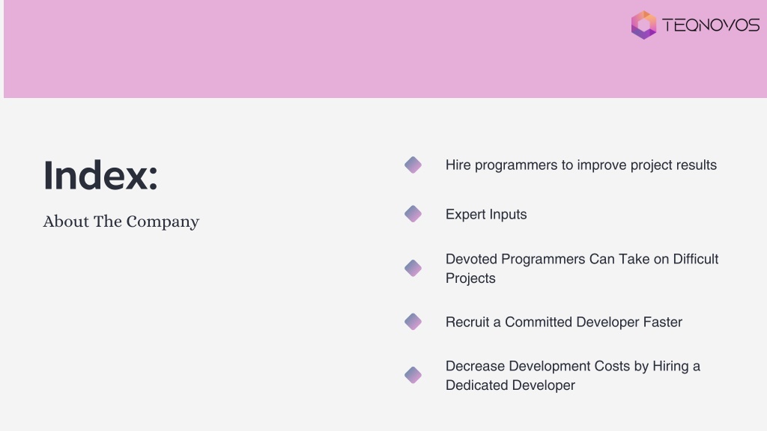Open 'Hire programmers to improve project results' entry
The height and width of the screenshot is (431, 767).
[581, 165]
